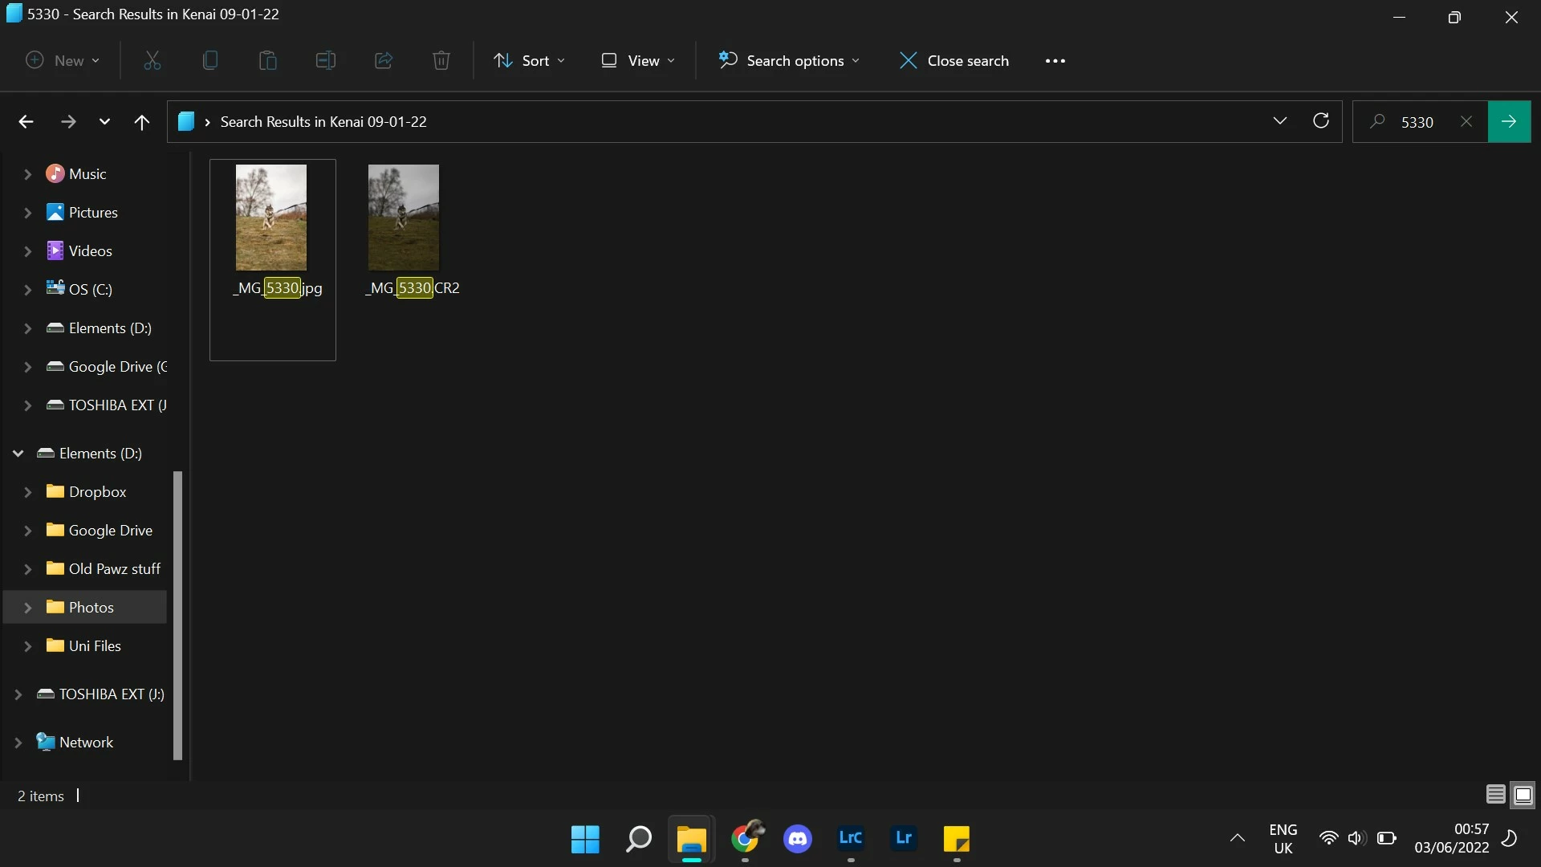Select the _MG_5330.CR2 thumbnail

pyautogui.click(x=404, y=218)
